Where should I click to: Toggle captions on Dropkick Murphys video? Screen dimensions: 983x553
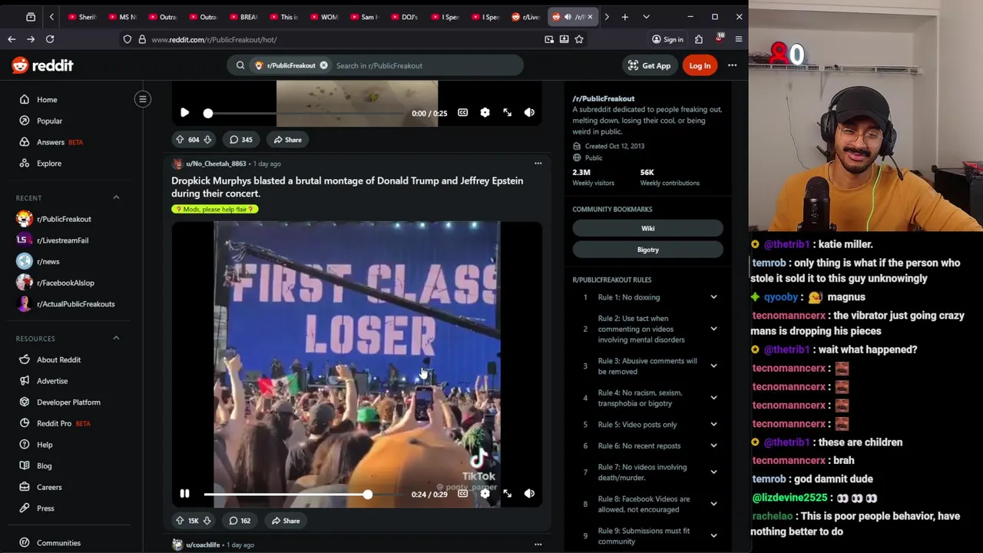462,494
